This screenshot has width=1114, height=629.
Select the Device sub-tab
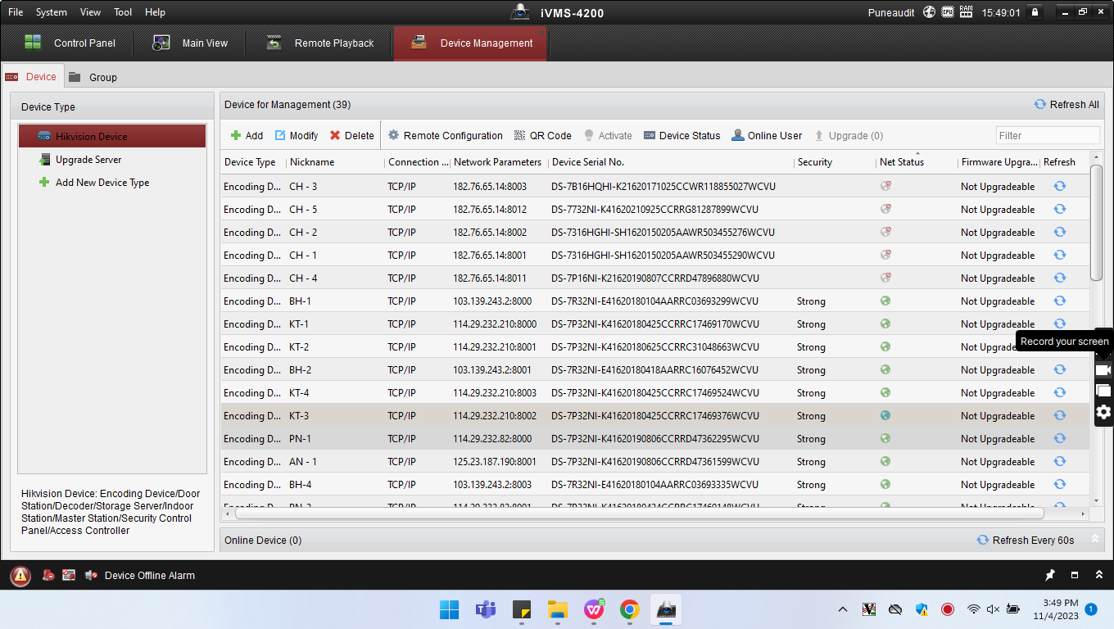coord(31,77)
